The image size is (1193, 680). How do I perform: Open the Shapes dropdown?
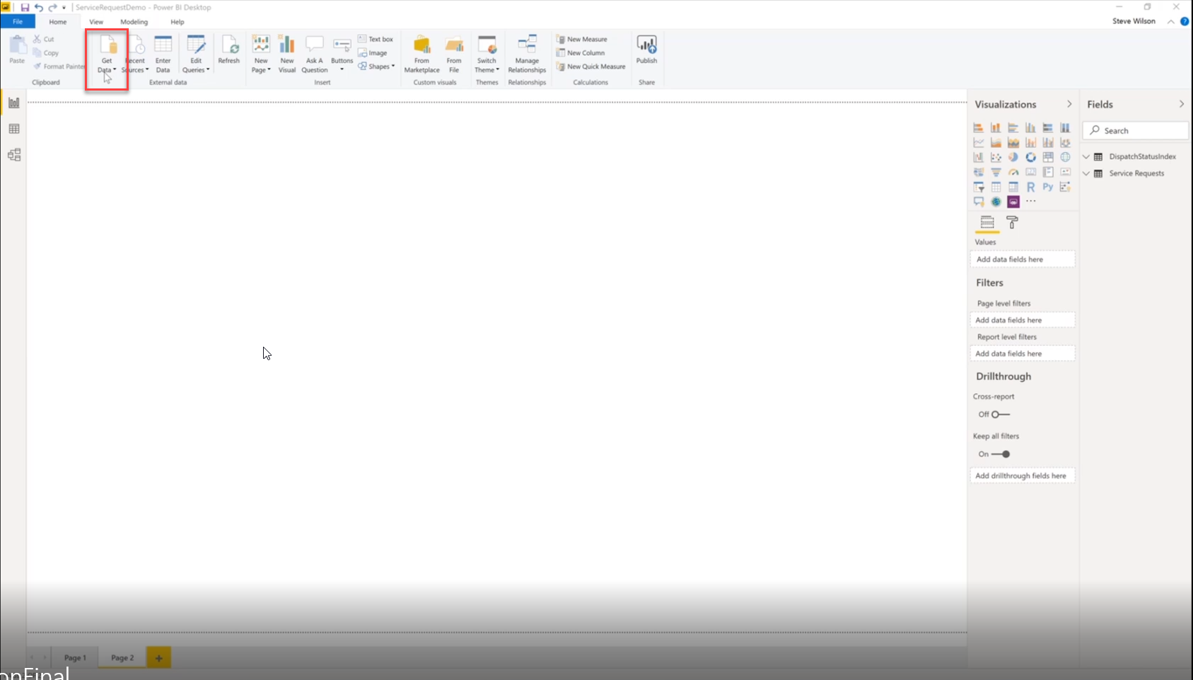tap(376, 67)
